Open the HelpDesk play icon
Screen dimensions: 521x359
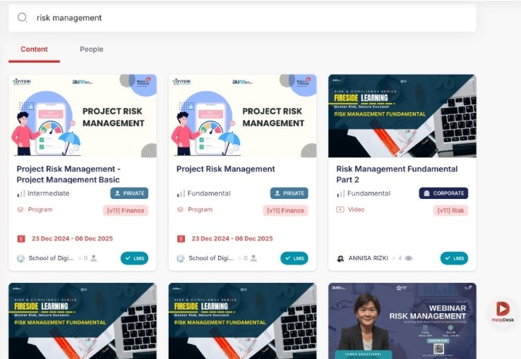pyautogui.click(x=503, y=308)
